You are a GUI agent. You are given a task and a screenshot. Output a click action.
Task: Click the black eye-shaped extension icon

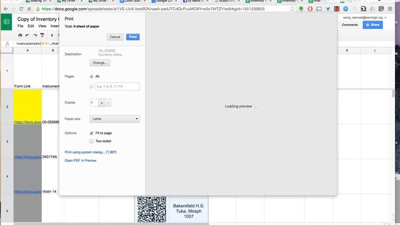(x=363, y=9)
